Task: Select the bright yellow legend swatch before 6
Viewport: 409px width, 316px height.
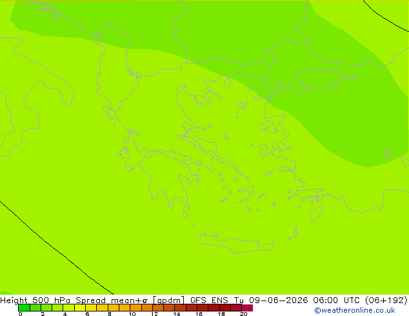Action: (80, 308)
